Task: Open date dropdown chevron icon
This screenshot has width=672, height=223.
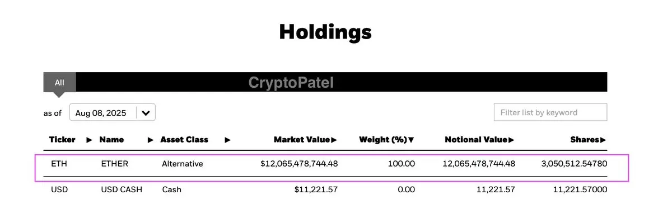Action: (146, 112)
